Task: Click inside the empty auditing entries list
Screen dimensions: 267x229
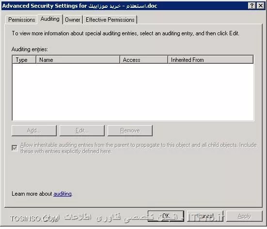Action: click(133, 92)
